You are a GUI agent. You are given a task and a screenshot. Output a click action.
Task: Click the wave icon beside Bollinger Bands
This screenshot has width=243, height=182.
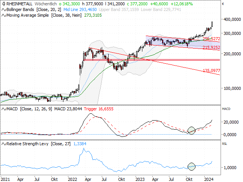pyautogui.click(x=4, y=10)
